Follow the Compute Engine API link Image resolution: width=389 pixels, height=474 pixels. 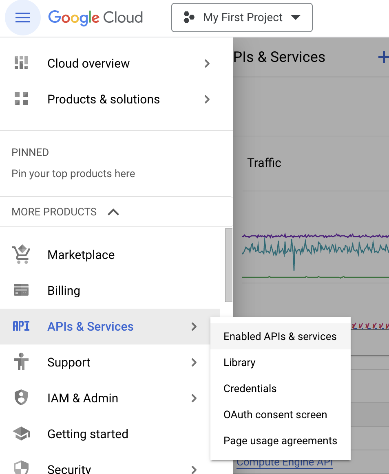[285, 463]
